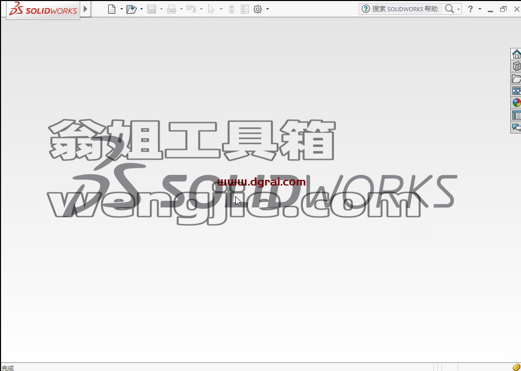This screenshot has height=371, width=521.
Task: Open the Options gear icon
Action: pyautogui.click(x=258, y=9)
